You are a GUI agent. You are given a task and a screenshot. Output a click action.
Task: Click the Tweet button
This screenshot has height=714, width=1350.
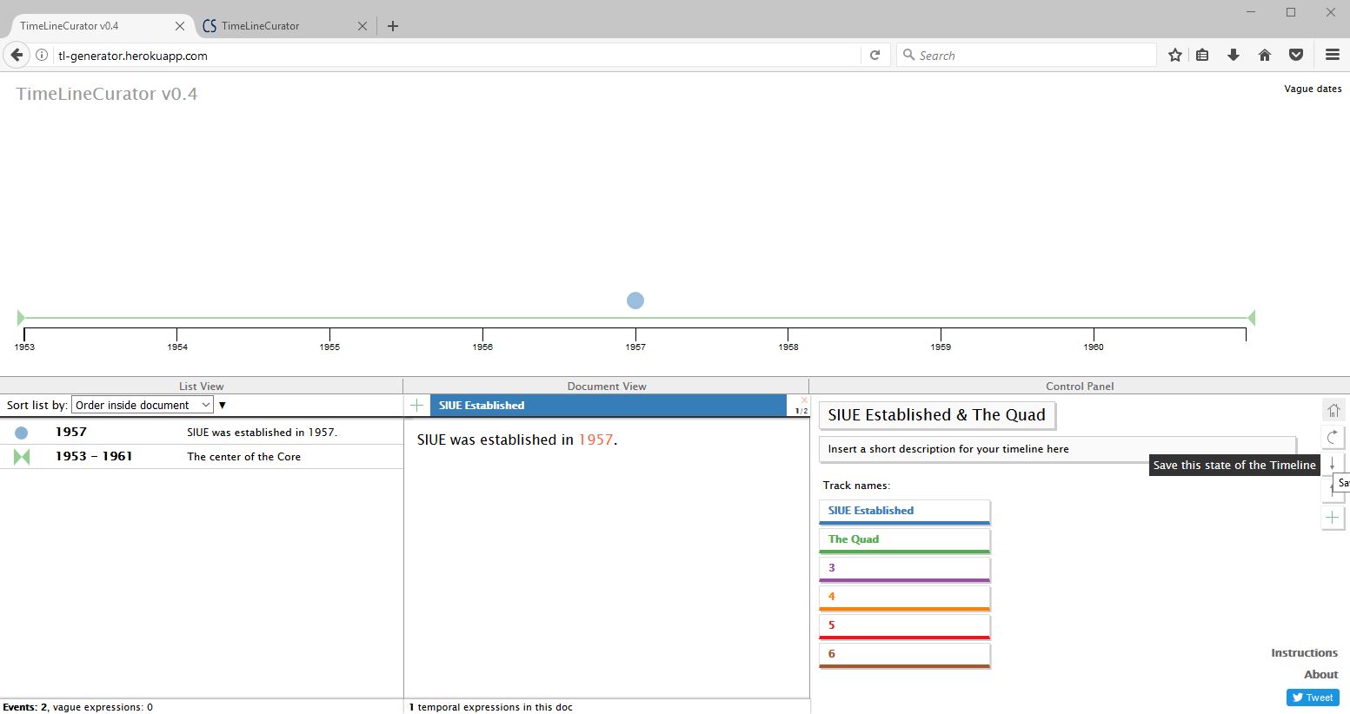click(1313, 697)
